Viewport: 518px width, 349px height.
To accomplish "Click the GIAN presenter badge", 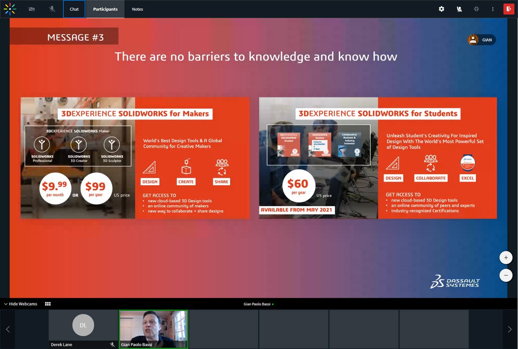I will (482, 40).
